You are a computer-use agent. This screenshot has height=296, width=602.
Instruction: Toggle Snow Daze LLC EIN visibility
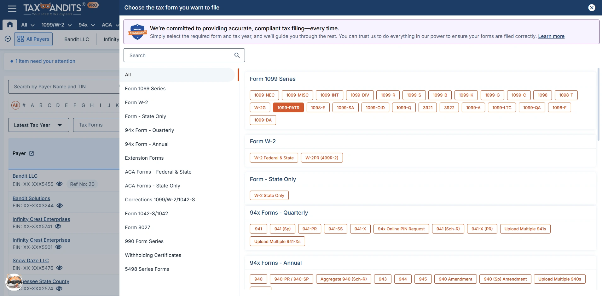[59, 268]
